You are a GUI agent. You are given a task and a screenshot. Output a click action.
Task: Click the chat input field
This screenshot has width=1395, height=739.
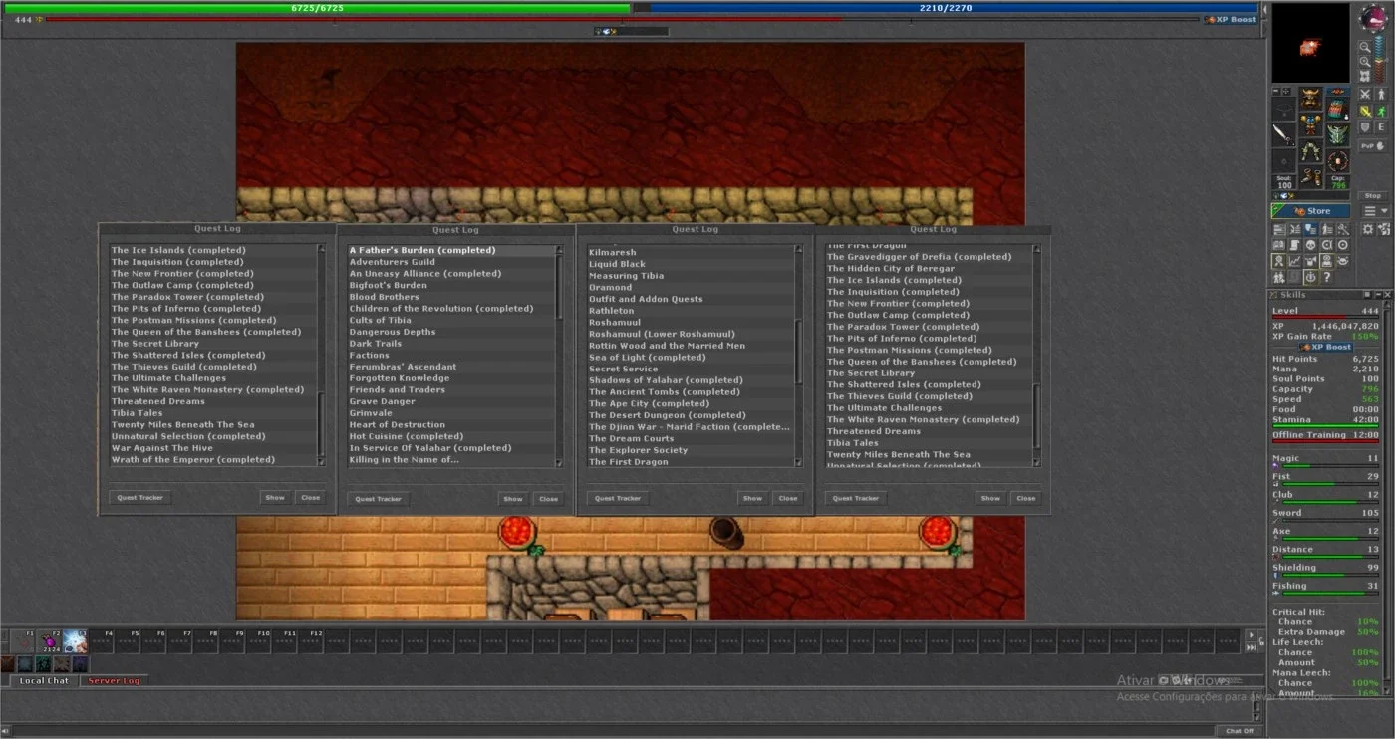[x=614, y=731]
